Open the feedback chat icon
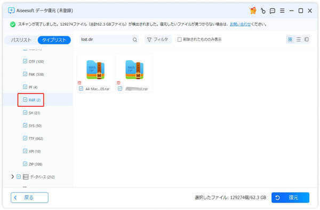 (272, 11)
